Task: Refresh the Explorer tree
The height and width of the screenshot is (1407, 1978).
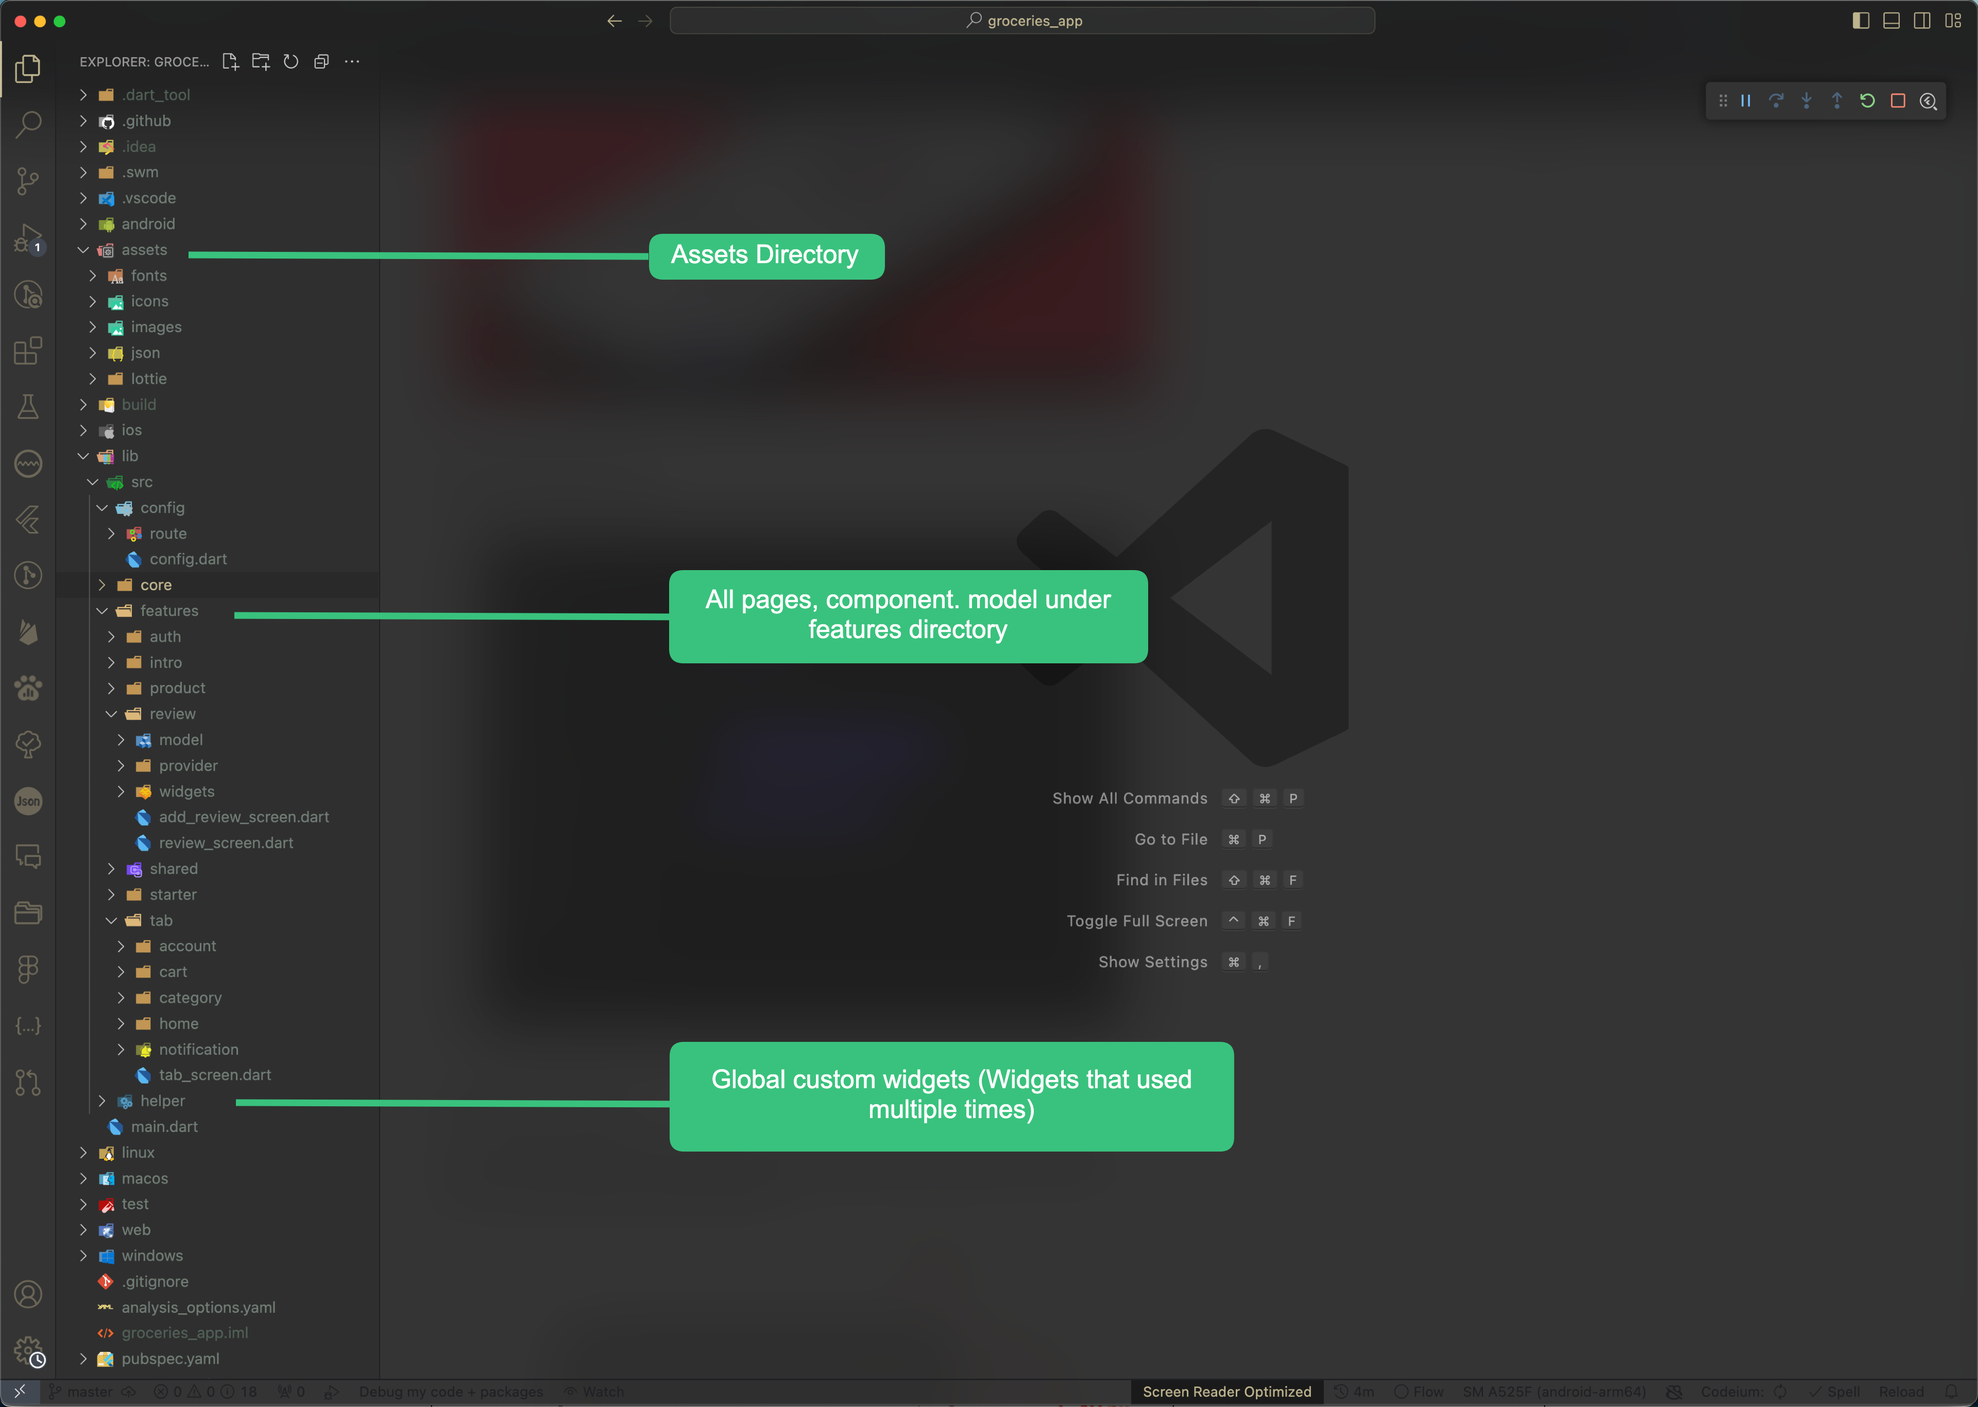Action: pos(291,61)
